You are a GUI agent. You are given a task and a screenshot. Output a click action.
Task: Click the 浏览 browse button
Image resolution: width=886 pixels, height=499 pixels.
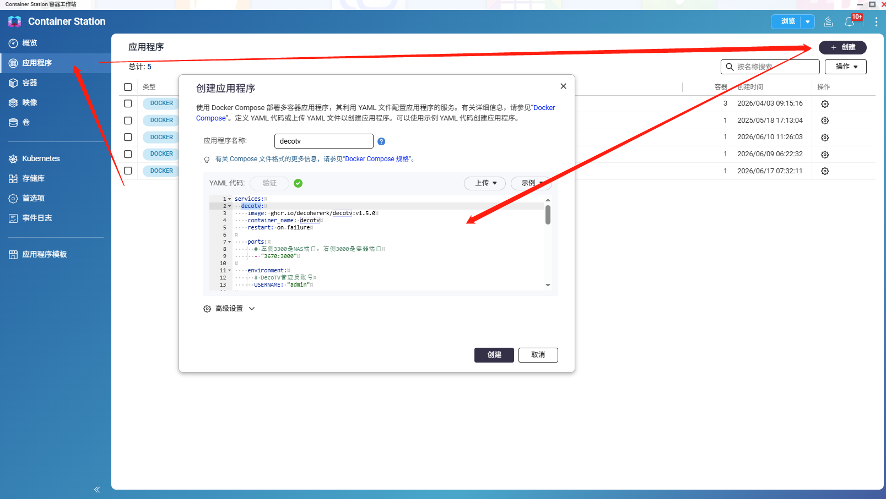[786, 21]
